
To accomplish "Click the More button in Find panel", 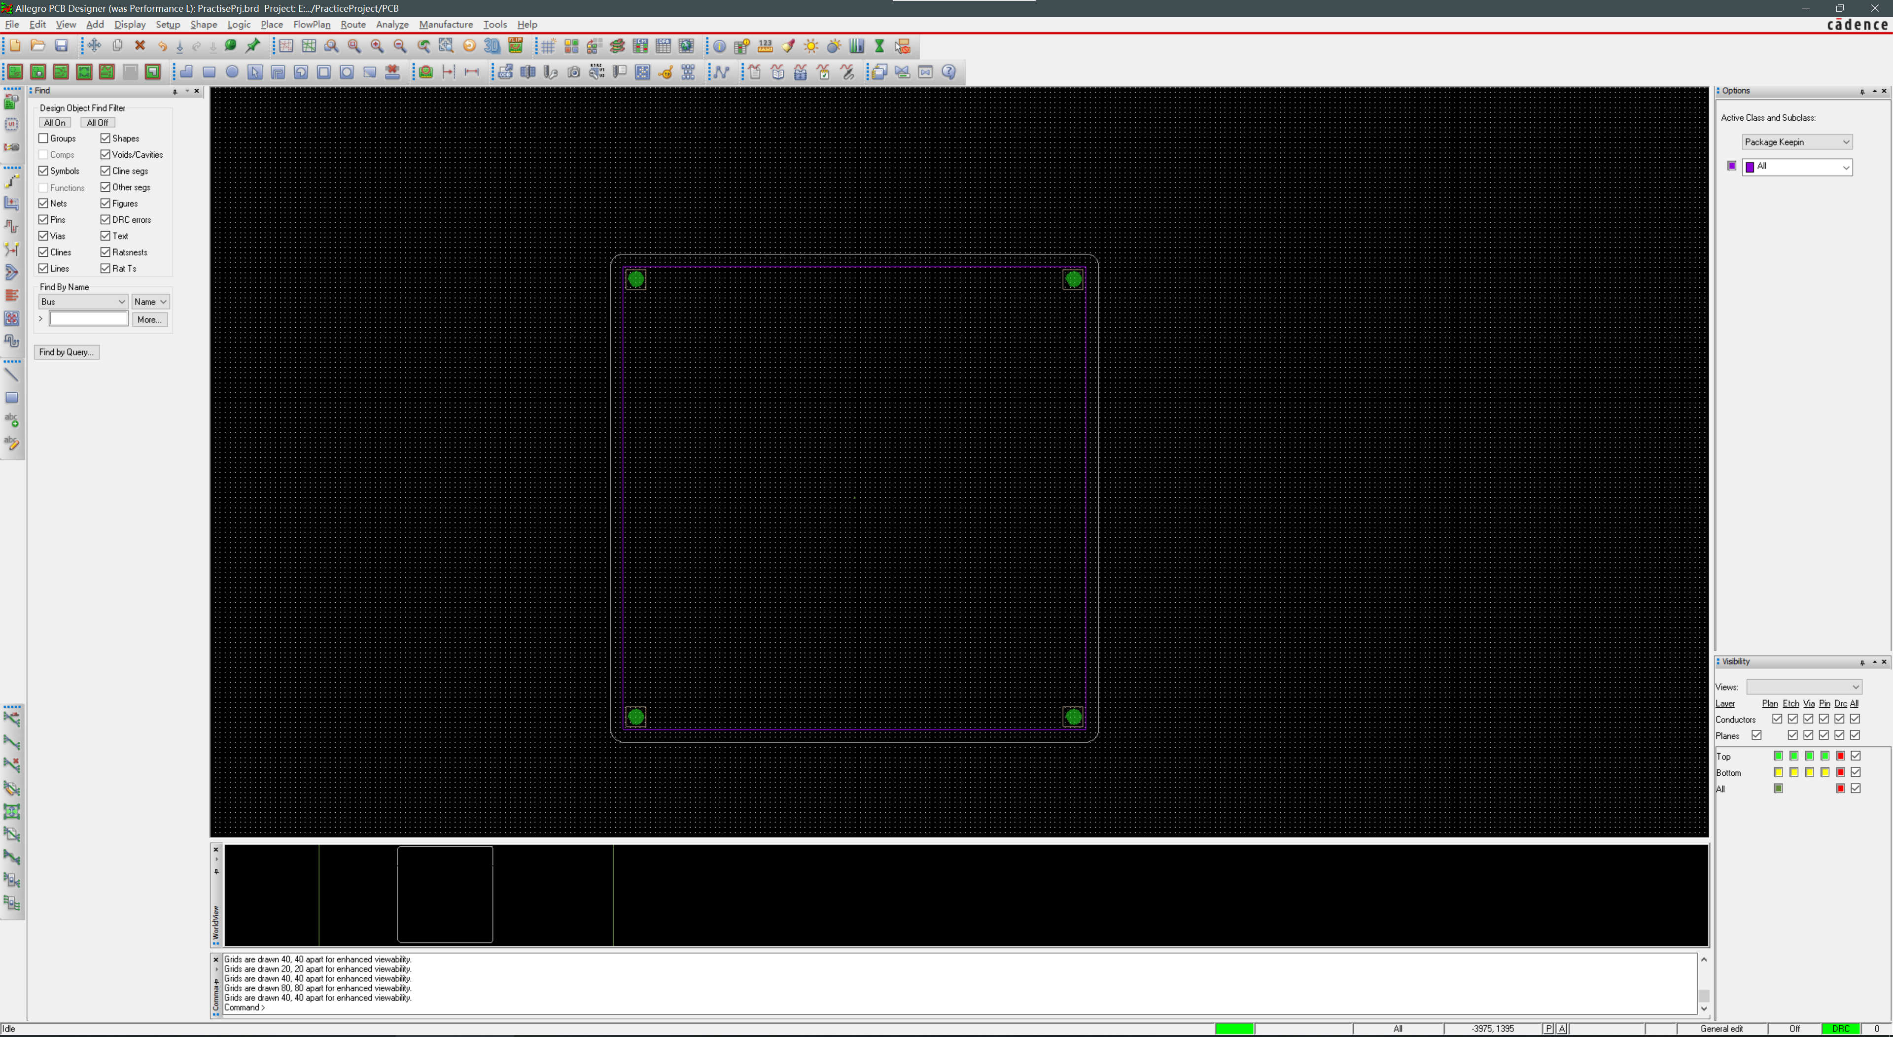I will coord(149,319).
